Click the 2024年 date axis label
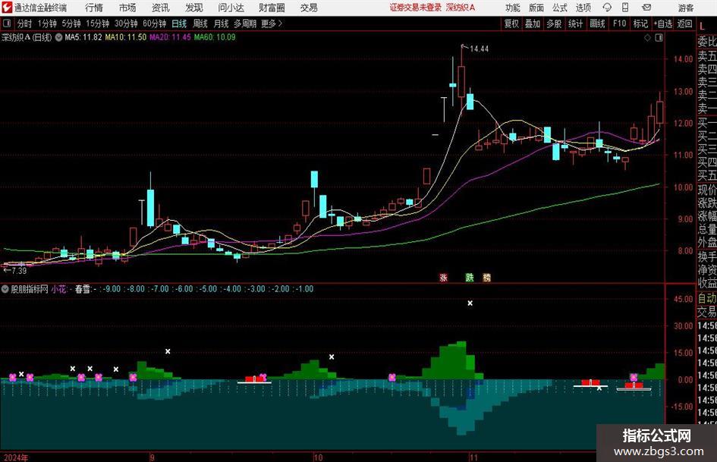Image resolution: width=717 pixels, height=462 pixels. (15, 457)
